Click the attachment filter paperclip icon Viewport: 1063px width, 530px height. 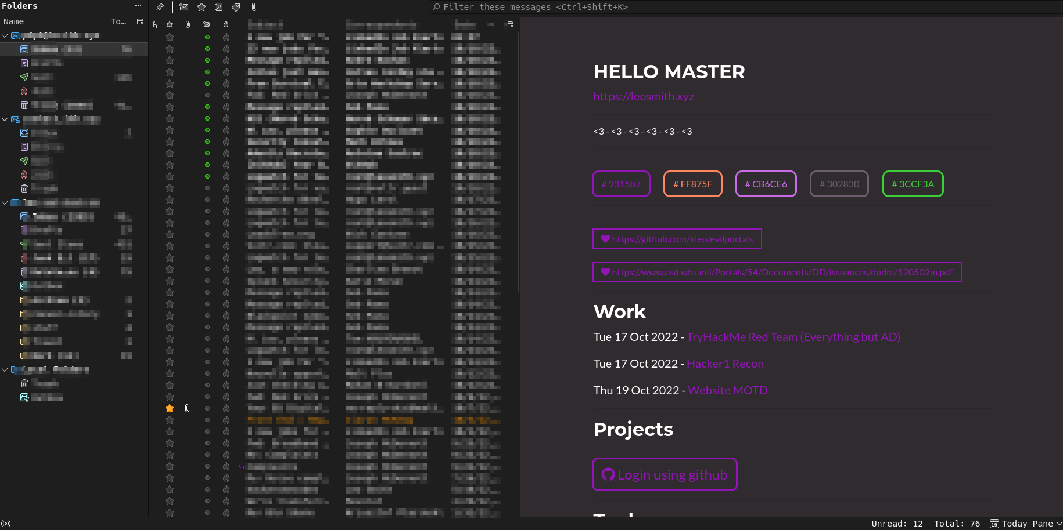[254, 7]
